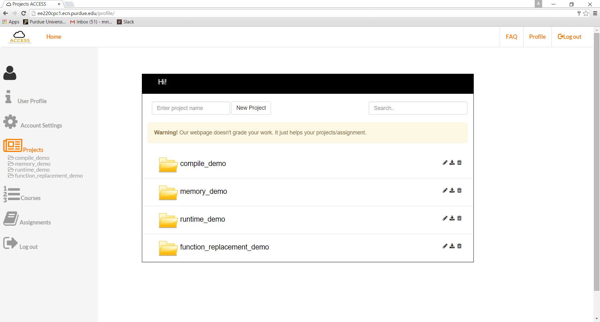
Task: Delete compile_demo with the trash icon
Action: pyautogui.click(x=459, y=163)
